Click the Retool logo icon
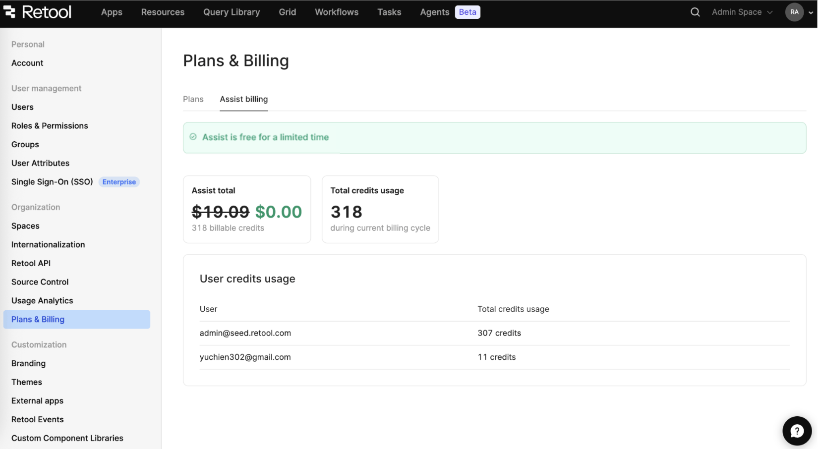 tap(9, 12)
